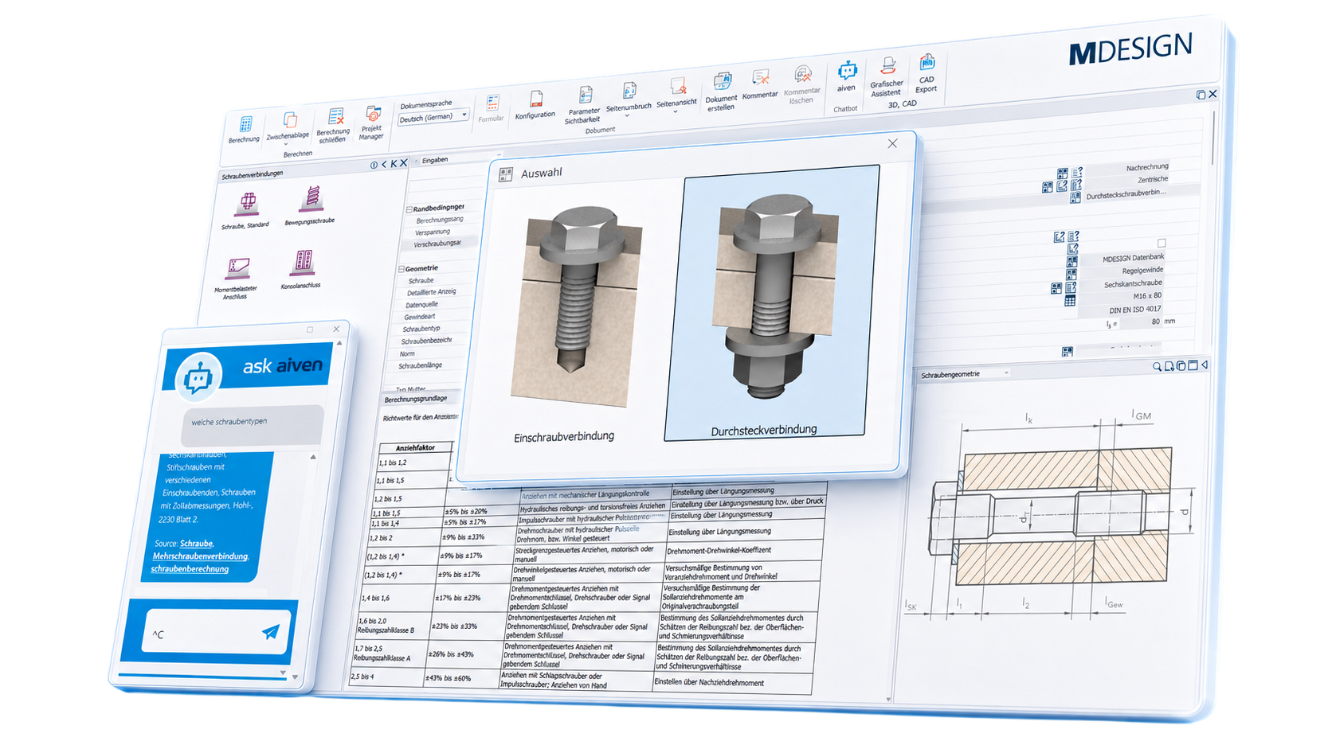Add a Kommentar via the ribbon

coord(760,85)
